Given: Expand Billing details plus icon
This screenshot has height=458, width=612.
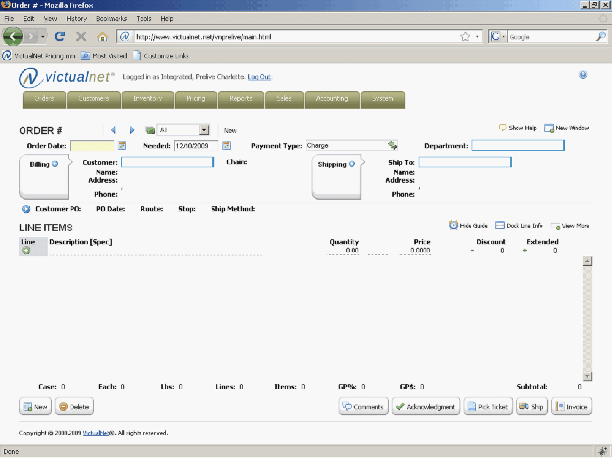Looking at the screenshot, I should click(55, 164).
